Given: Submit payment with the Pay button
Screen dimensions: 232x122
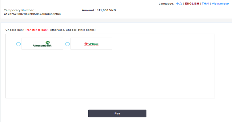Looking at the screenshot, I should [x=117, y=113].
